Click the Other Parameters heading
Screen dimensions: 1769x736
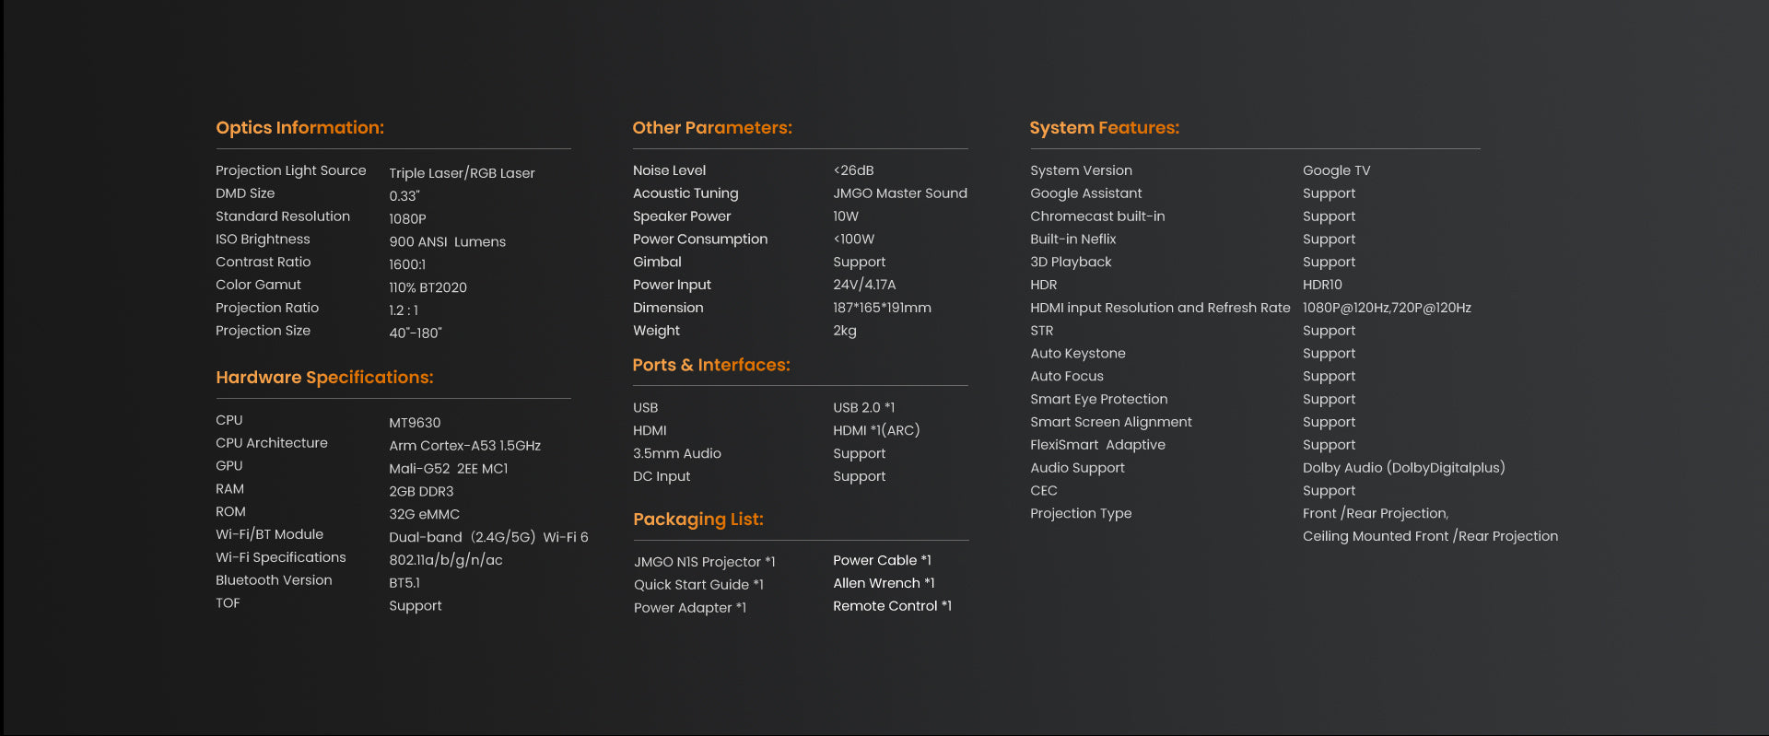pos(711,128)
